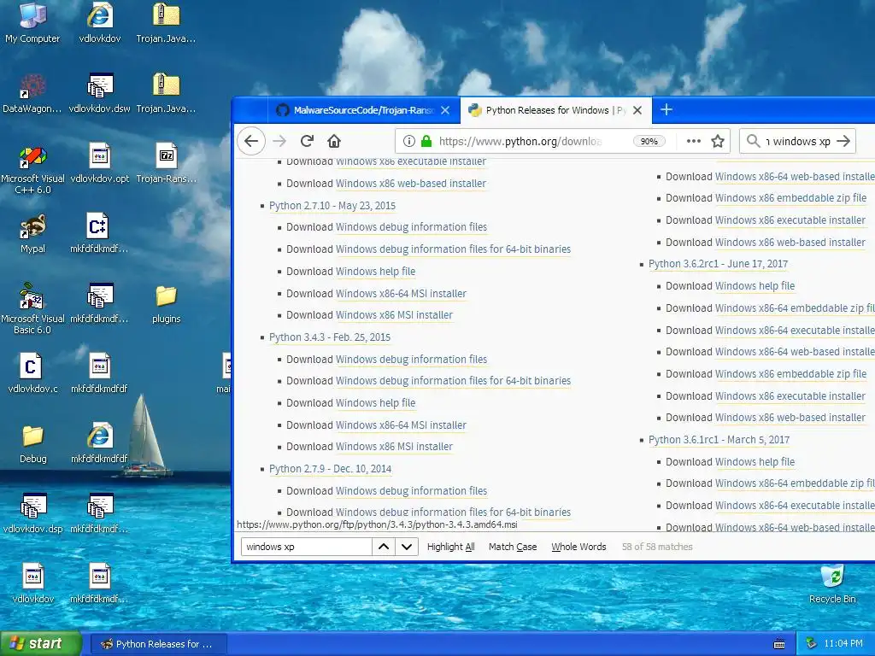The width and height of the screenshot is (875, 656).
Task: Click Windows debug information files under Python 2.7.9
Action: click(x=411, y=491)
